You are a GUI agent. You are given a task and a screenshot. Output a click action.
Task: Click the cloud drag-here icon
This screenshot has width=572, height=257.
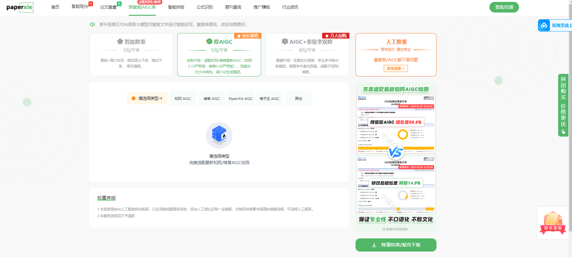(x=544, y=25)
